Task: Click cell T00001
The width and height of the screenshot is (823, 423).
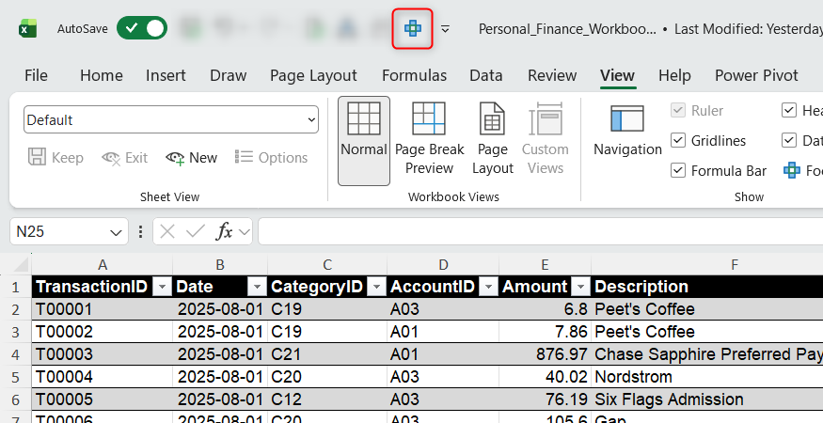Action: click(x=103, y=309)
